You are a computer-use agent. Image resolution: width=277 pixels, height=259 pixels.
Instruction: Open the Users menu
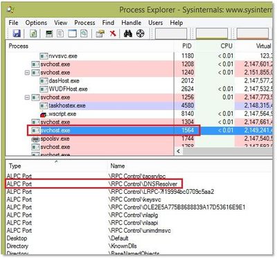click(156, 23)
